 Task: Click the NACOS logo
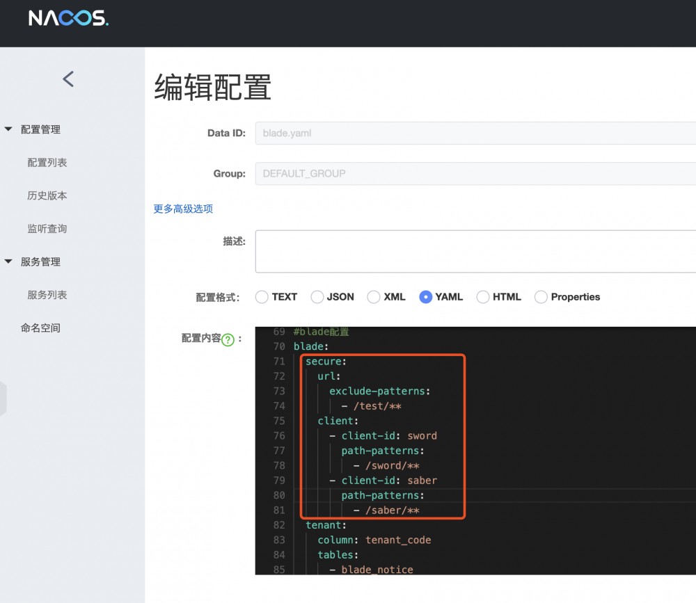tap(68, 18)
